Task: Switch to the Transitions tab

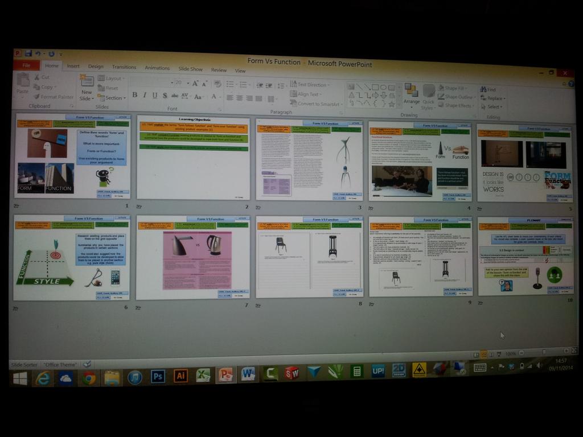Action: (x=124, y=67)
